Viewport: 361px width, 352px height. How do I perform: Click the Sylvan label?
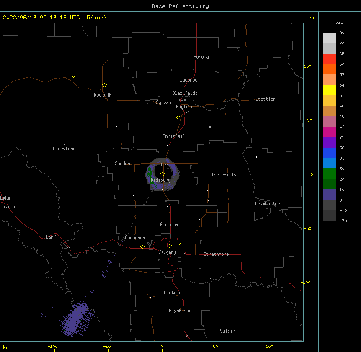tap(163, 102)
